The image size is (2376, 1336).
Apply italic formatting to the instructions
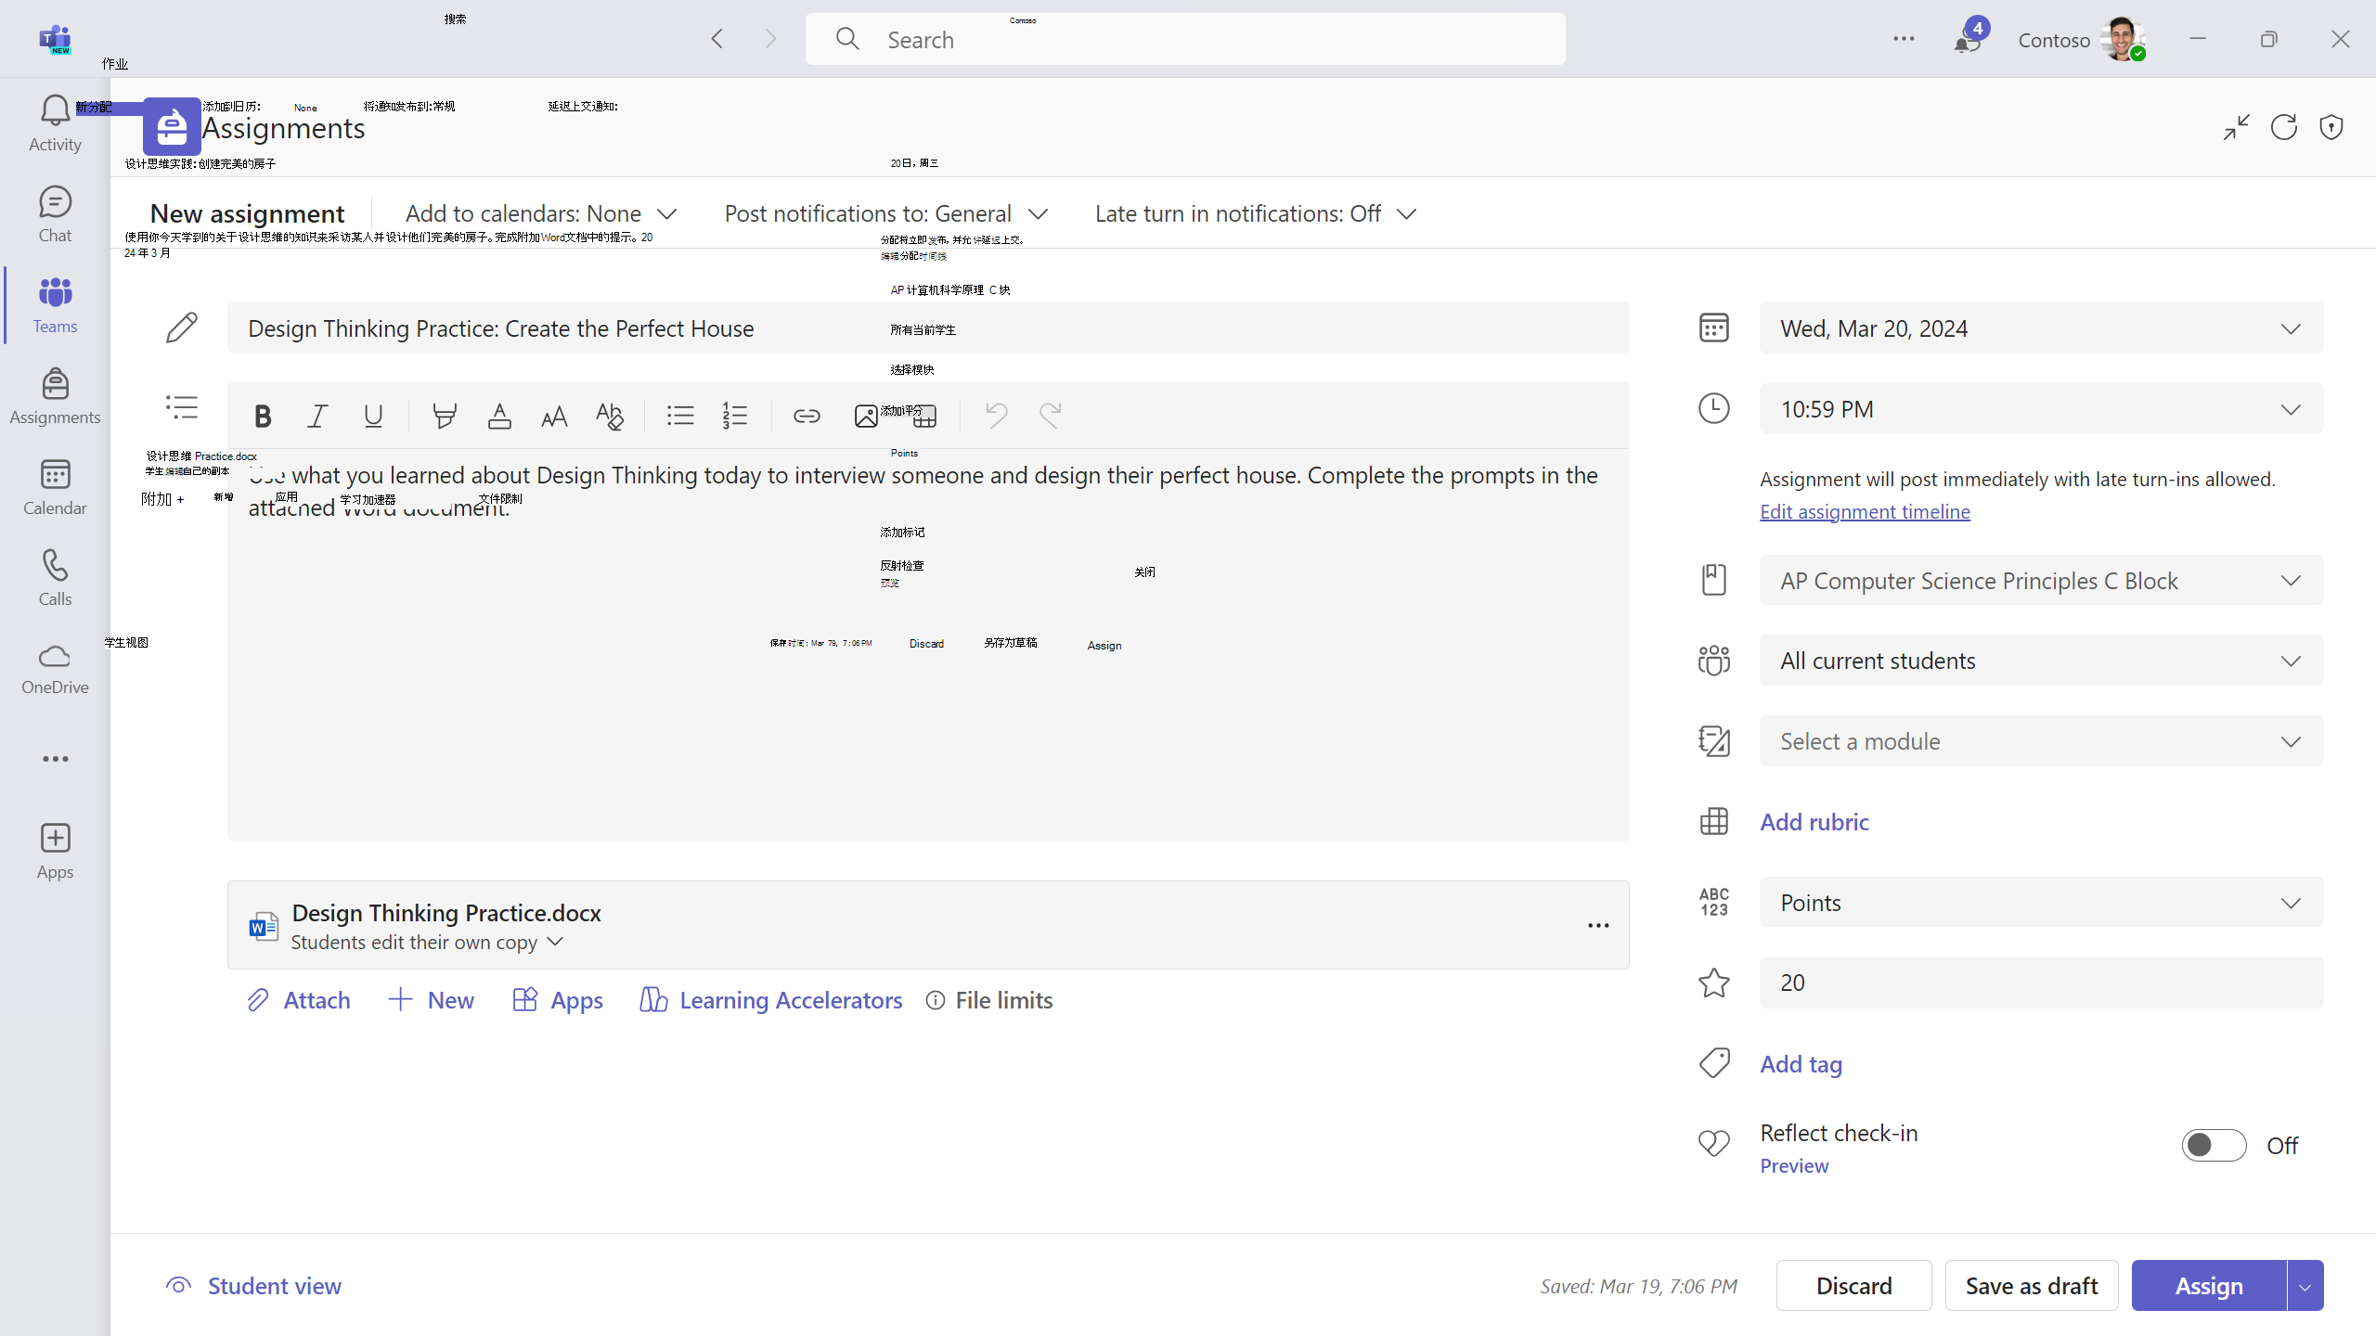tap(317, 416)
